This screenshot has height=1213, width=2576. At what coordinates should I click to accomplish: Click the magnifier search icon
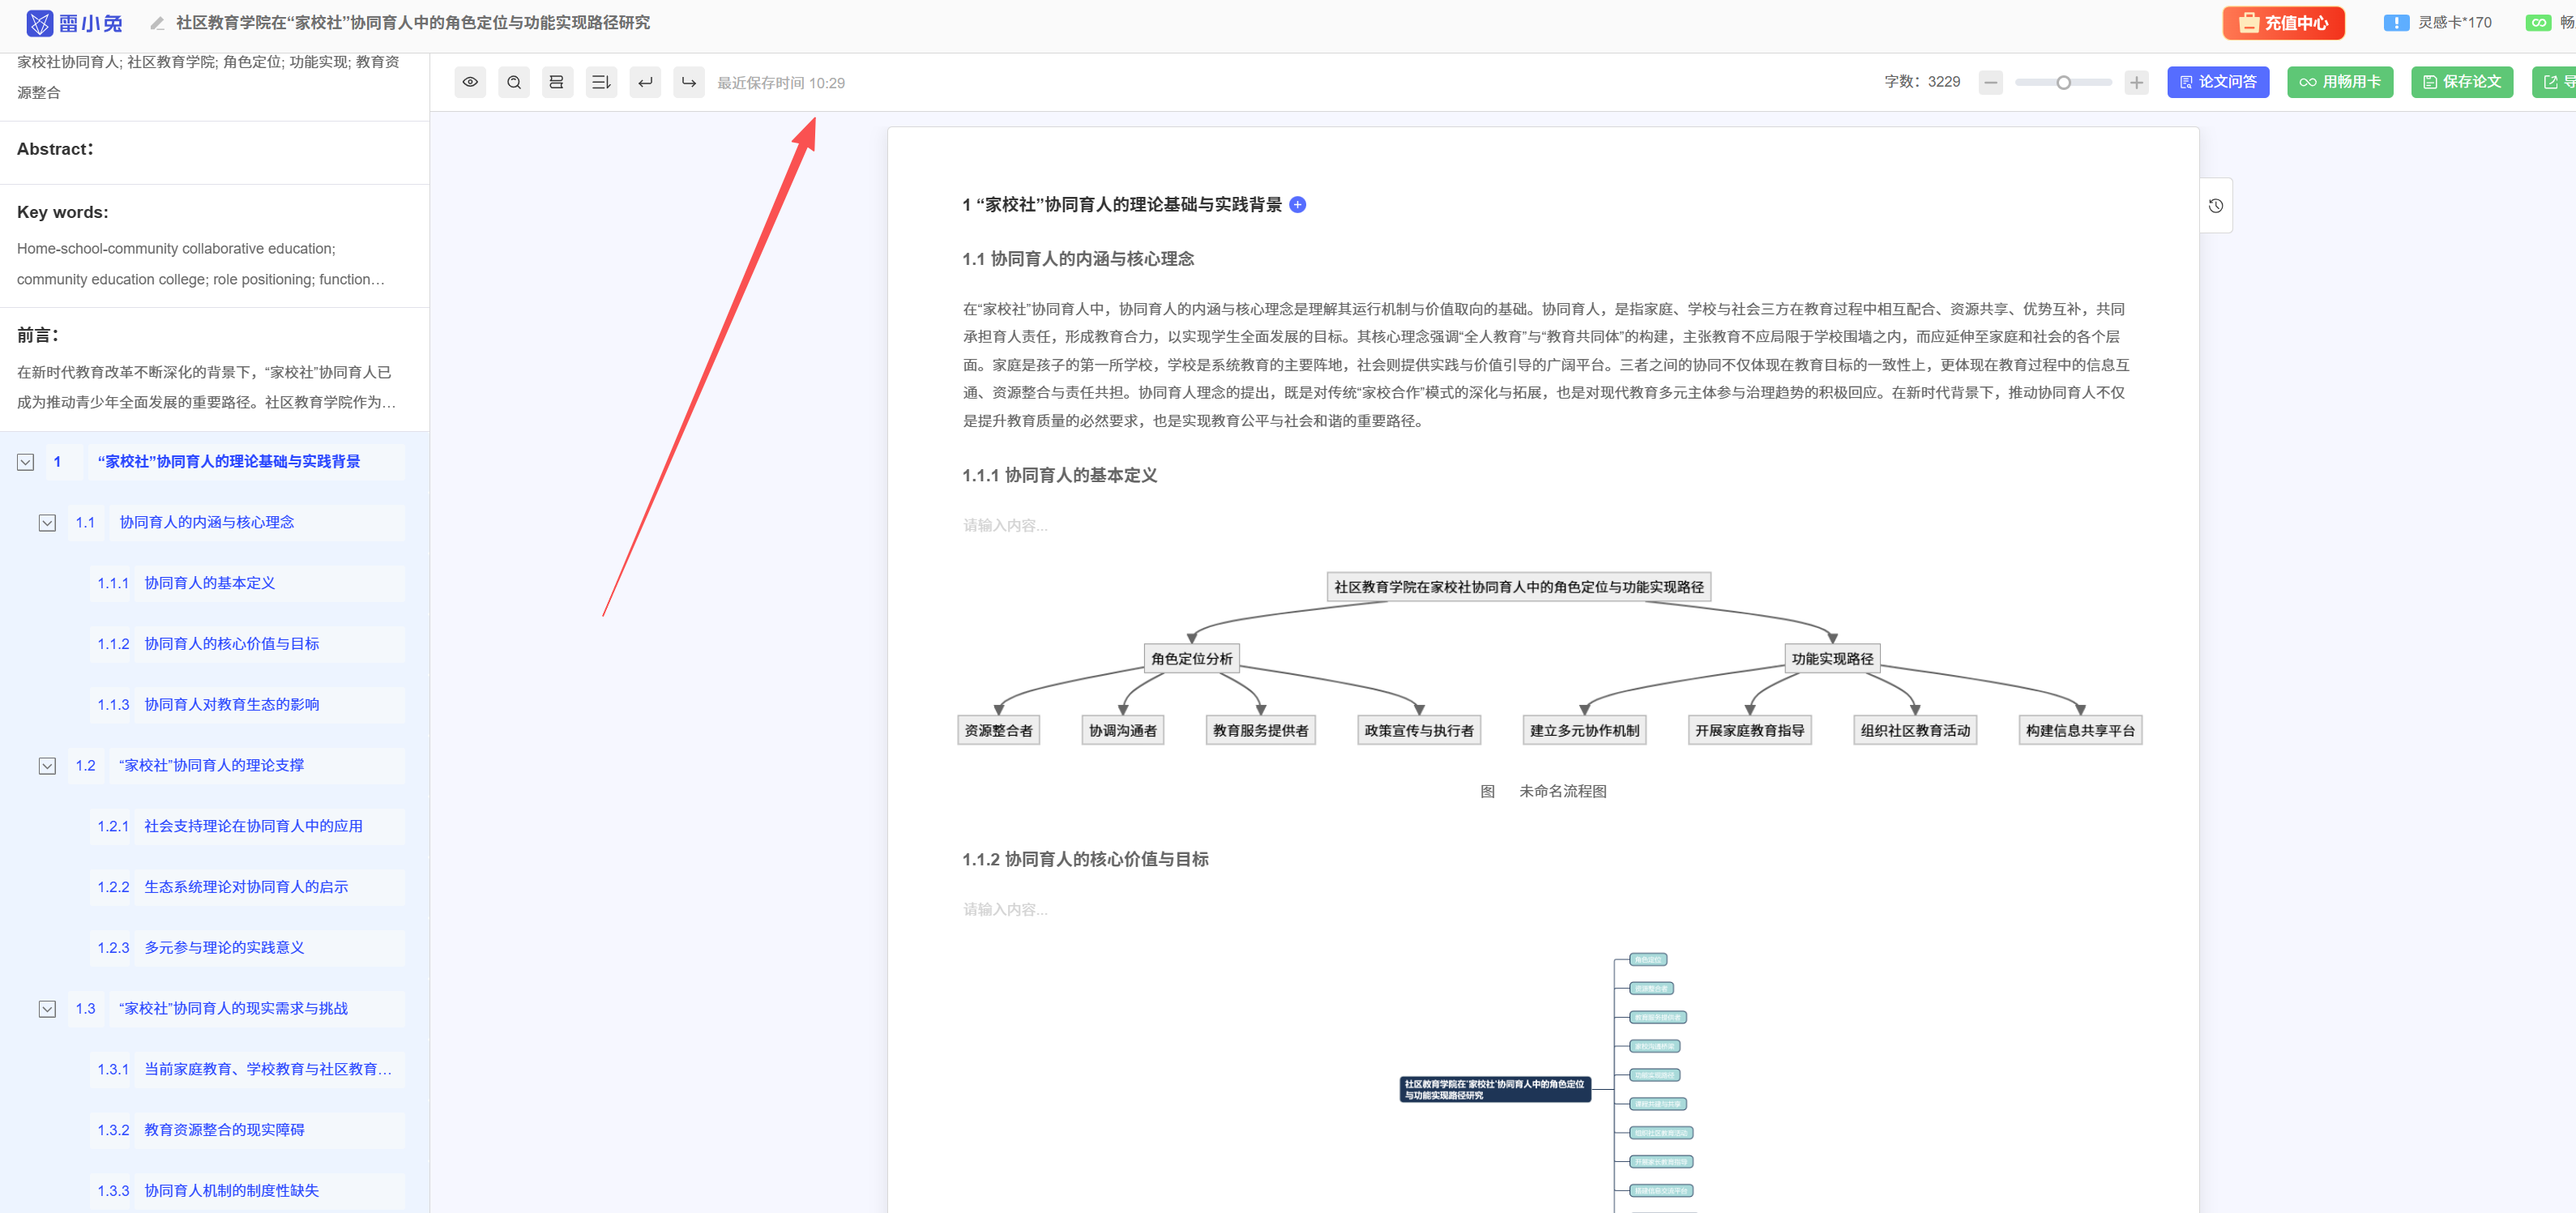coord(514,82)
